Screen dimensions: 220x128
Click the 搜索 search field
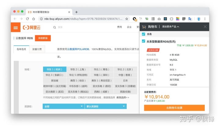coord(60,27)
